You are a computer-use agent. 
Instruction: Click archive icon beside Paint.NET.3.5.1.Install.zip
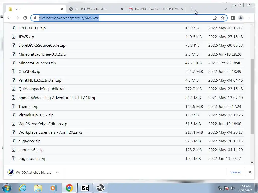point(14,80)
